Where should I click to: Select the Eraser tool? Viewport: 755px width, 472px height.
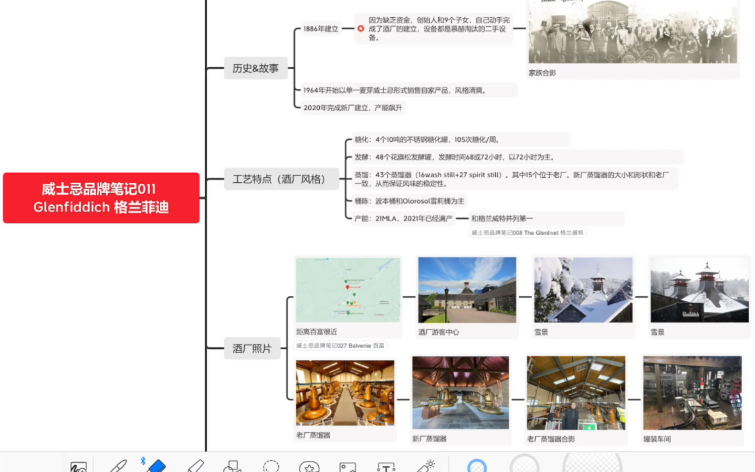click(156, 465)
